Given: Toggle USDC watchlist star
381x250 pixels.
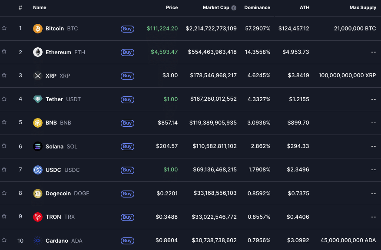Looking at the screenshot, I should [x=4, y=170].
